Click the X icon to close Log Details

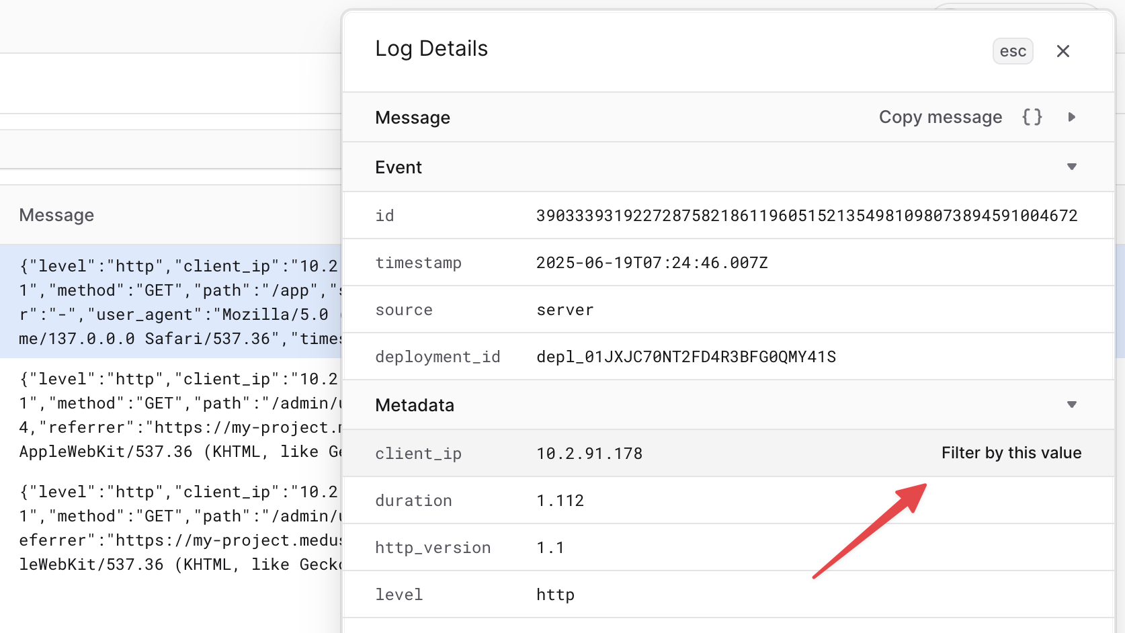pyautogui.click(x=1063, y=51)
